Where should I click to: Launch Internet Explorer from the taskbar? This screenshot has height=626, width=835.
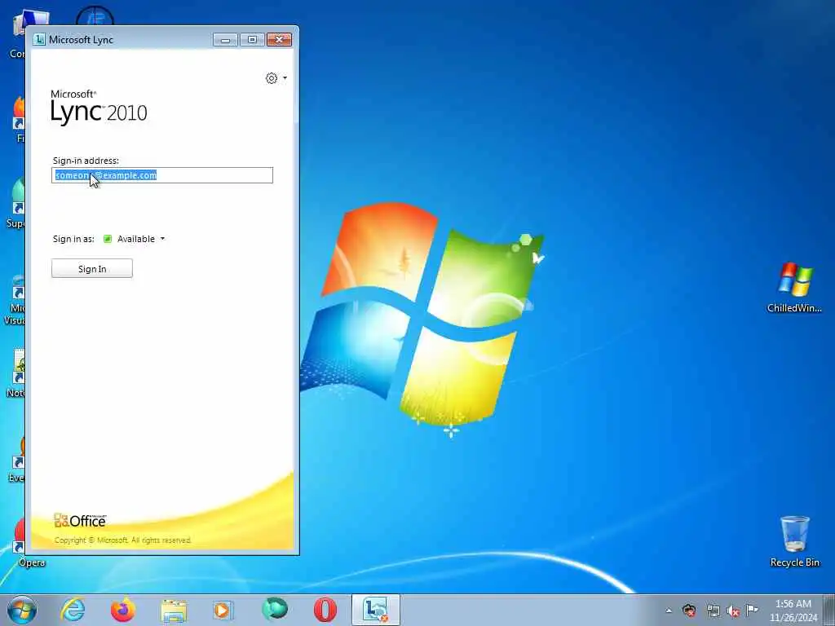(73, 610)
